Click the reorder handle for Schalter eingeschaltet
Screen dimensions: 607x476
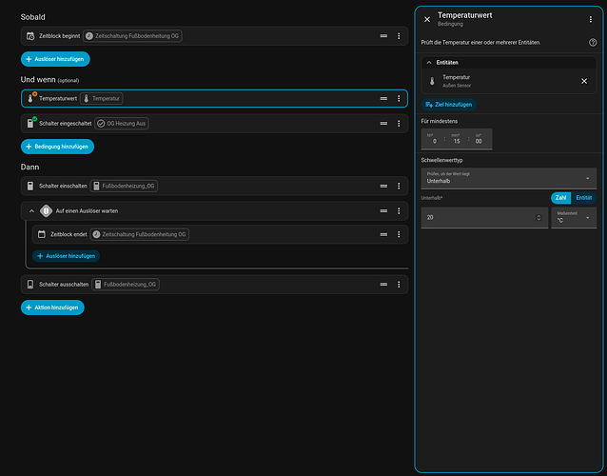click(x=383, y=124)
